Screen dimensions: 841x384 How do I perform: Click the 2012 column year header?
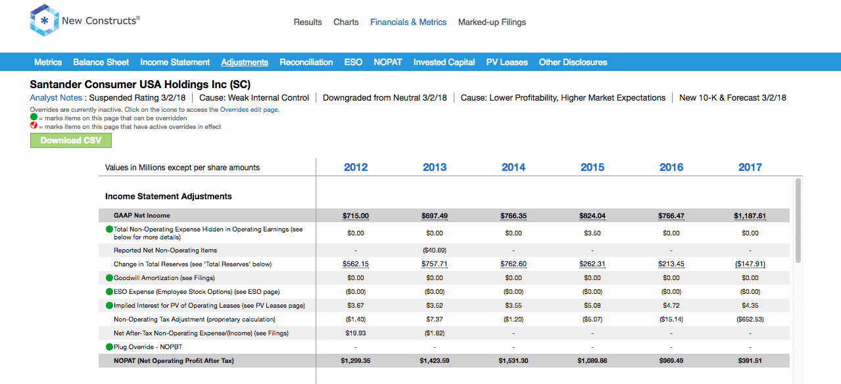click(x=356, y=167)
